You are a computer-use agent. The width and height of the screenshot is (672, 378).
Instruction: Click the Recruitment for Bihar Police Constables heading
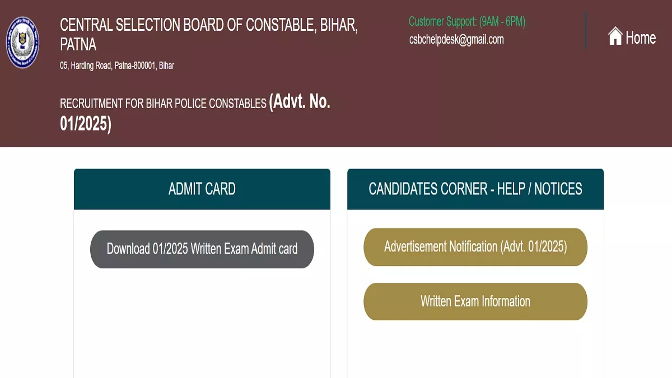(x=163, y=104)
